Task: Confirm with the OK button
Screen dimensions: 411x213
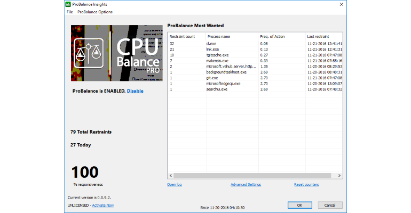Action: pos(300,205)
